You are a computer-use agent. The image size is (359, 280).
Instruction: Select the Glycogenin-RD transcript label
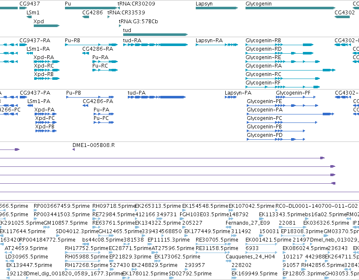264,49
